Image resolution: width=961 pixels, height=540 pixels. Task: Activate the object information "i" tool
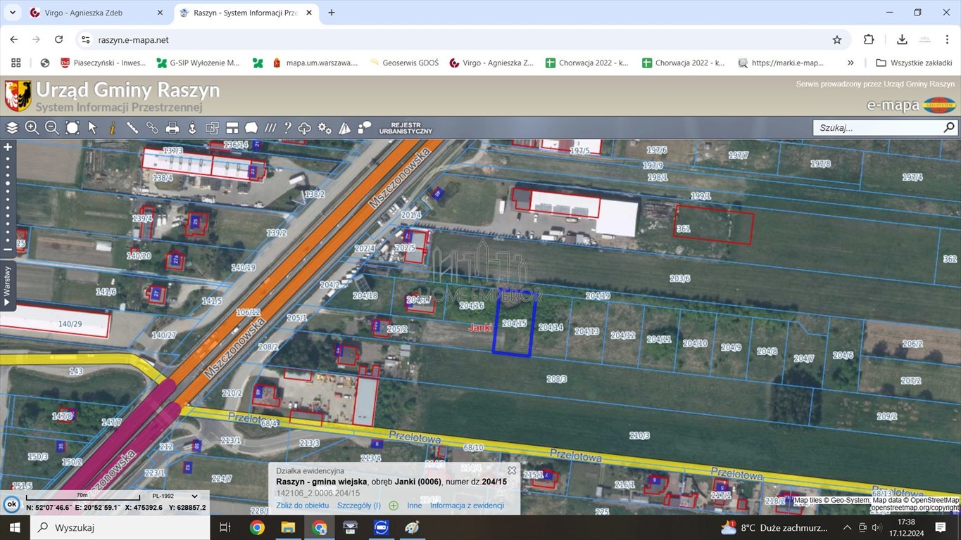(112, 127)
